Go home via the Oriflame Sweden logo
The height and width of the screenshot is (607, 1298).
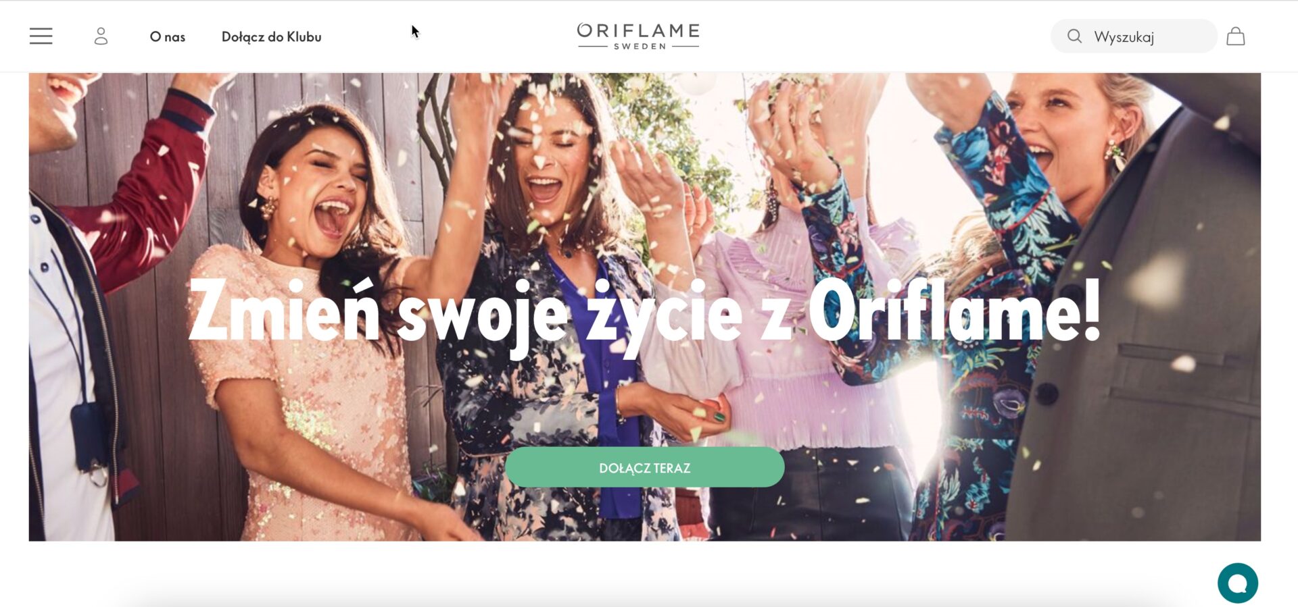coord(638,36)
